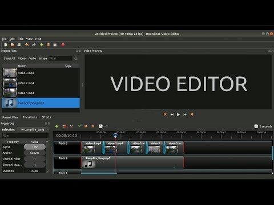The width and height of the screenshot is (274, 205).
Task: Select Campfire_Song.mp3 in the Project Files list
Action: pyautogui.click(x=41, y=103)
